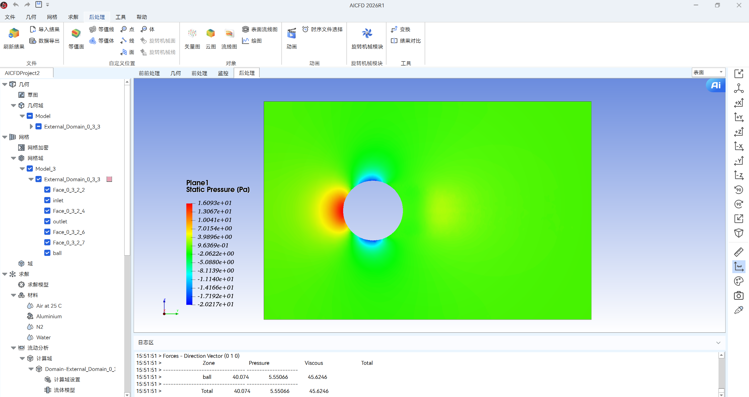Viewport: 749px width, 397px height.
Task: Set view to +X direction
Action: point(739,103)
